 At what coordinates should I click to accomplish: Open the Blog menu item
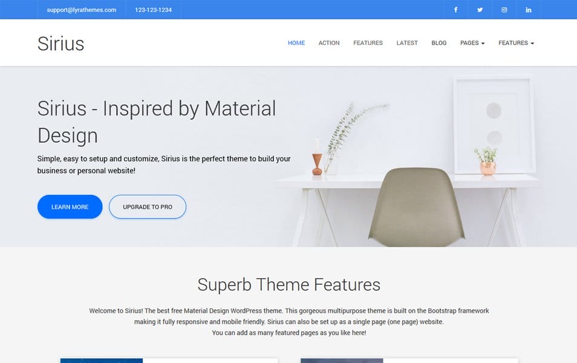pos(439,43)
